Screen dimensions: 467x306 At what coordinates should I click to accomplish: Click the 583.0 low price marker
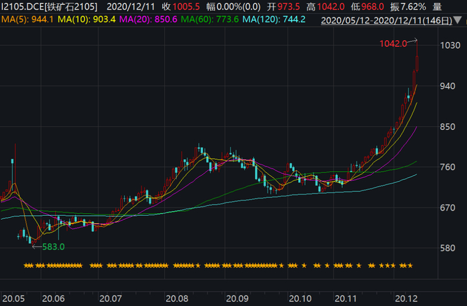[x=53, y=247]
